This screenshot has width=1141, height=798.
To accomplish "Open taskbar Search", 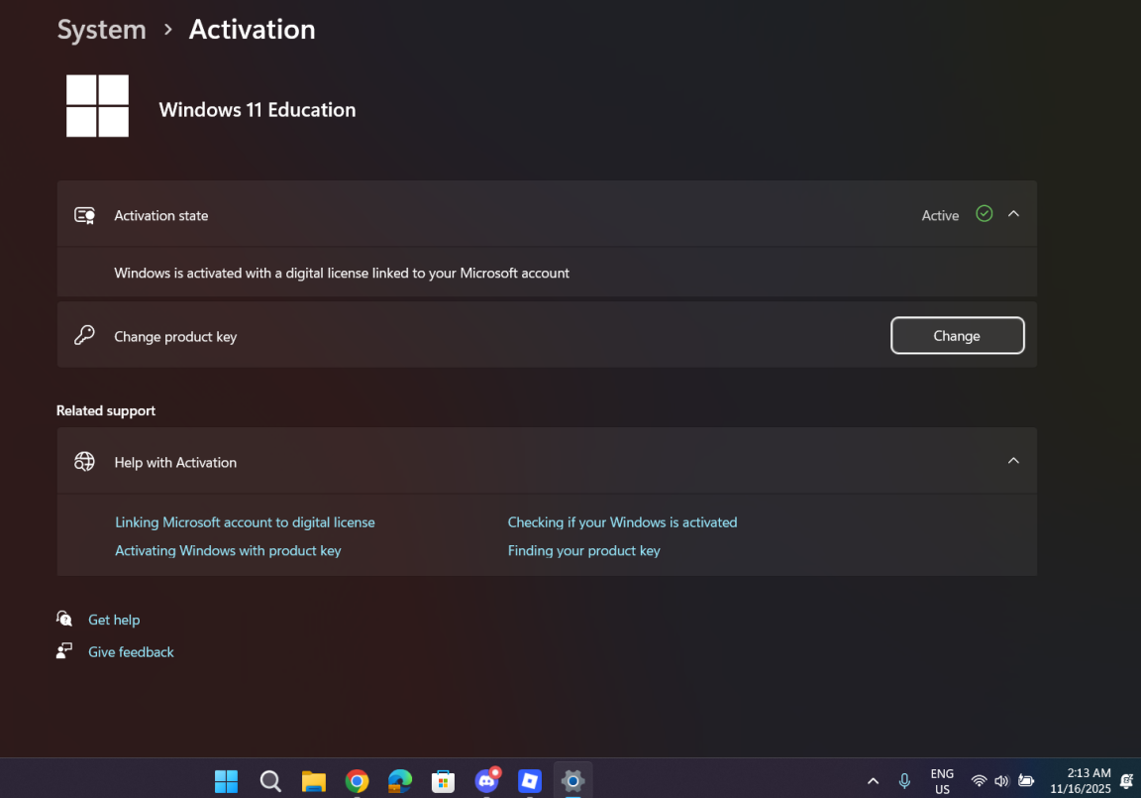I will (x=270, y=781).
